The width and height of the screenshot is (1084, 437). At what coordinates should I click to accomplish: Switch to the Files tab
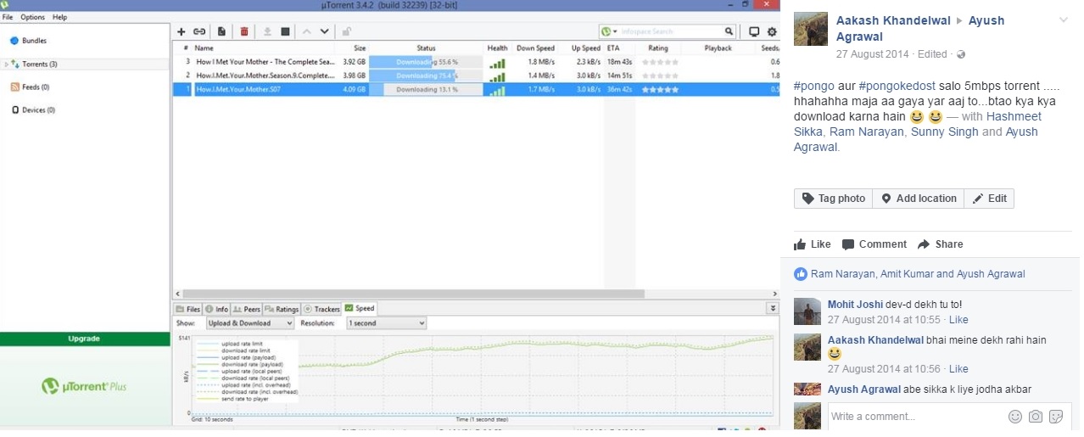(188, 309)
